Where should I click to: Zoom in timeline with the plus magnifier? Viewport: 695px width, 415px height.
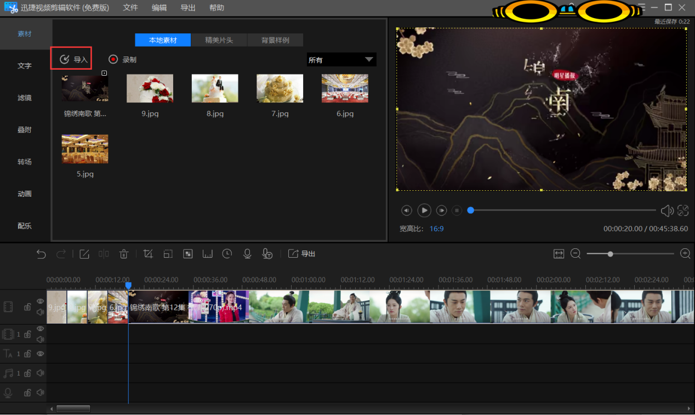click(x=685, y=253)
